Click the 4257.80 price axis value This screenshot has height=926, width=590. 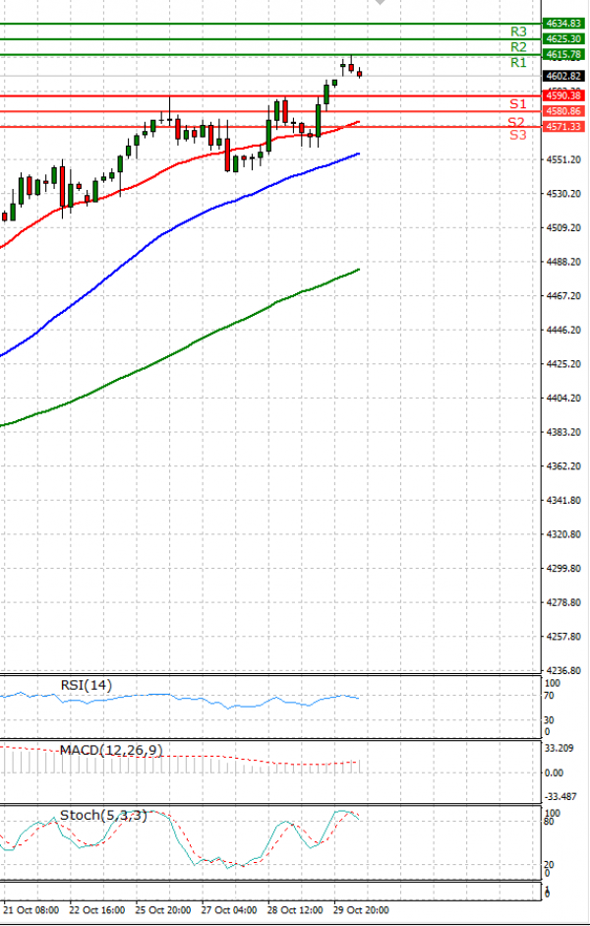click(563, 637)
